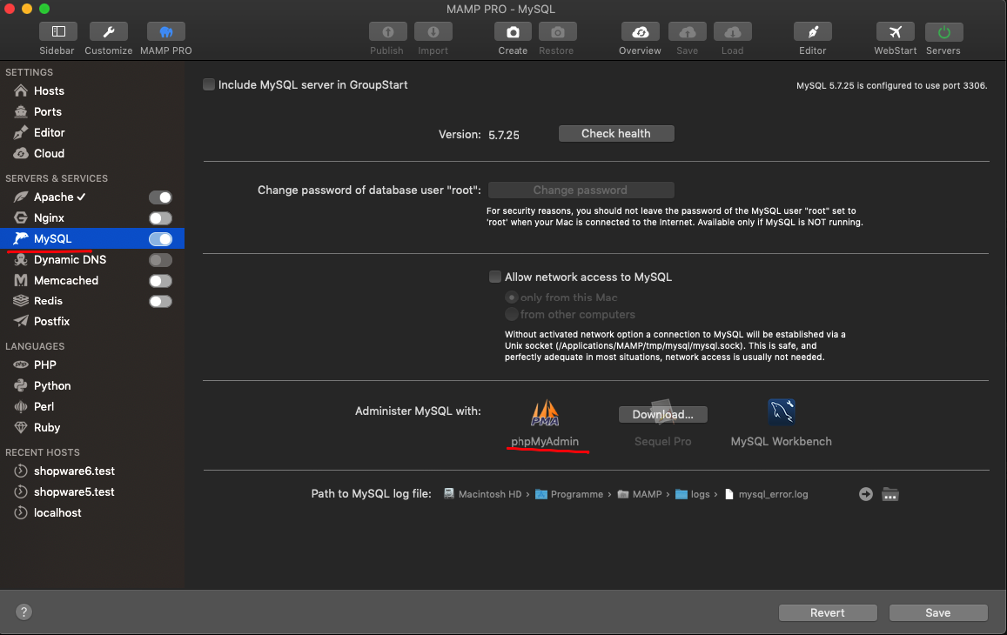Check Include MySQL server in GroupStart

pyautogui.click(x=209, y=85)
